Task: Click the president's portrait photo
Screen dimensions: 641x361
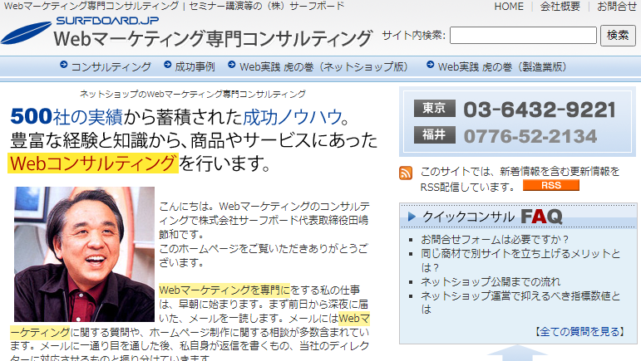Action: (84, 254)
